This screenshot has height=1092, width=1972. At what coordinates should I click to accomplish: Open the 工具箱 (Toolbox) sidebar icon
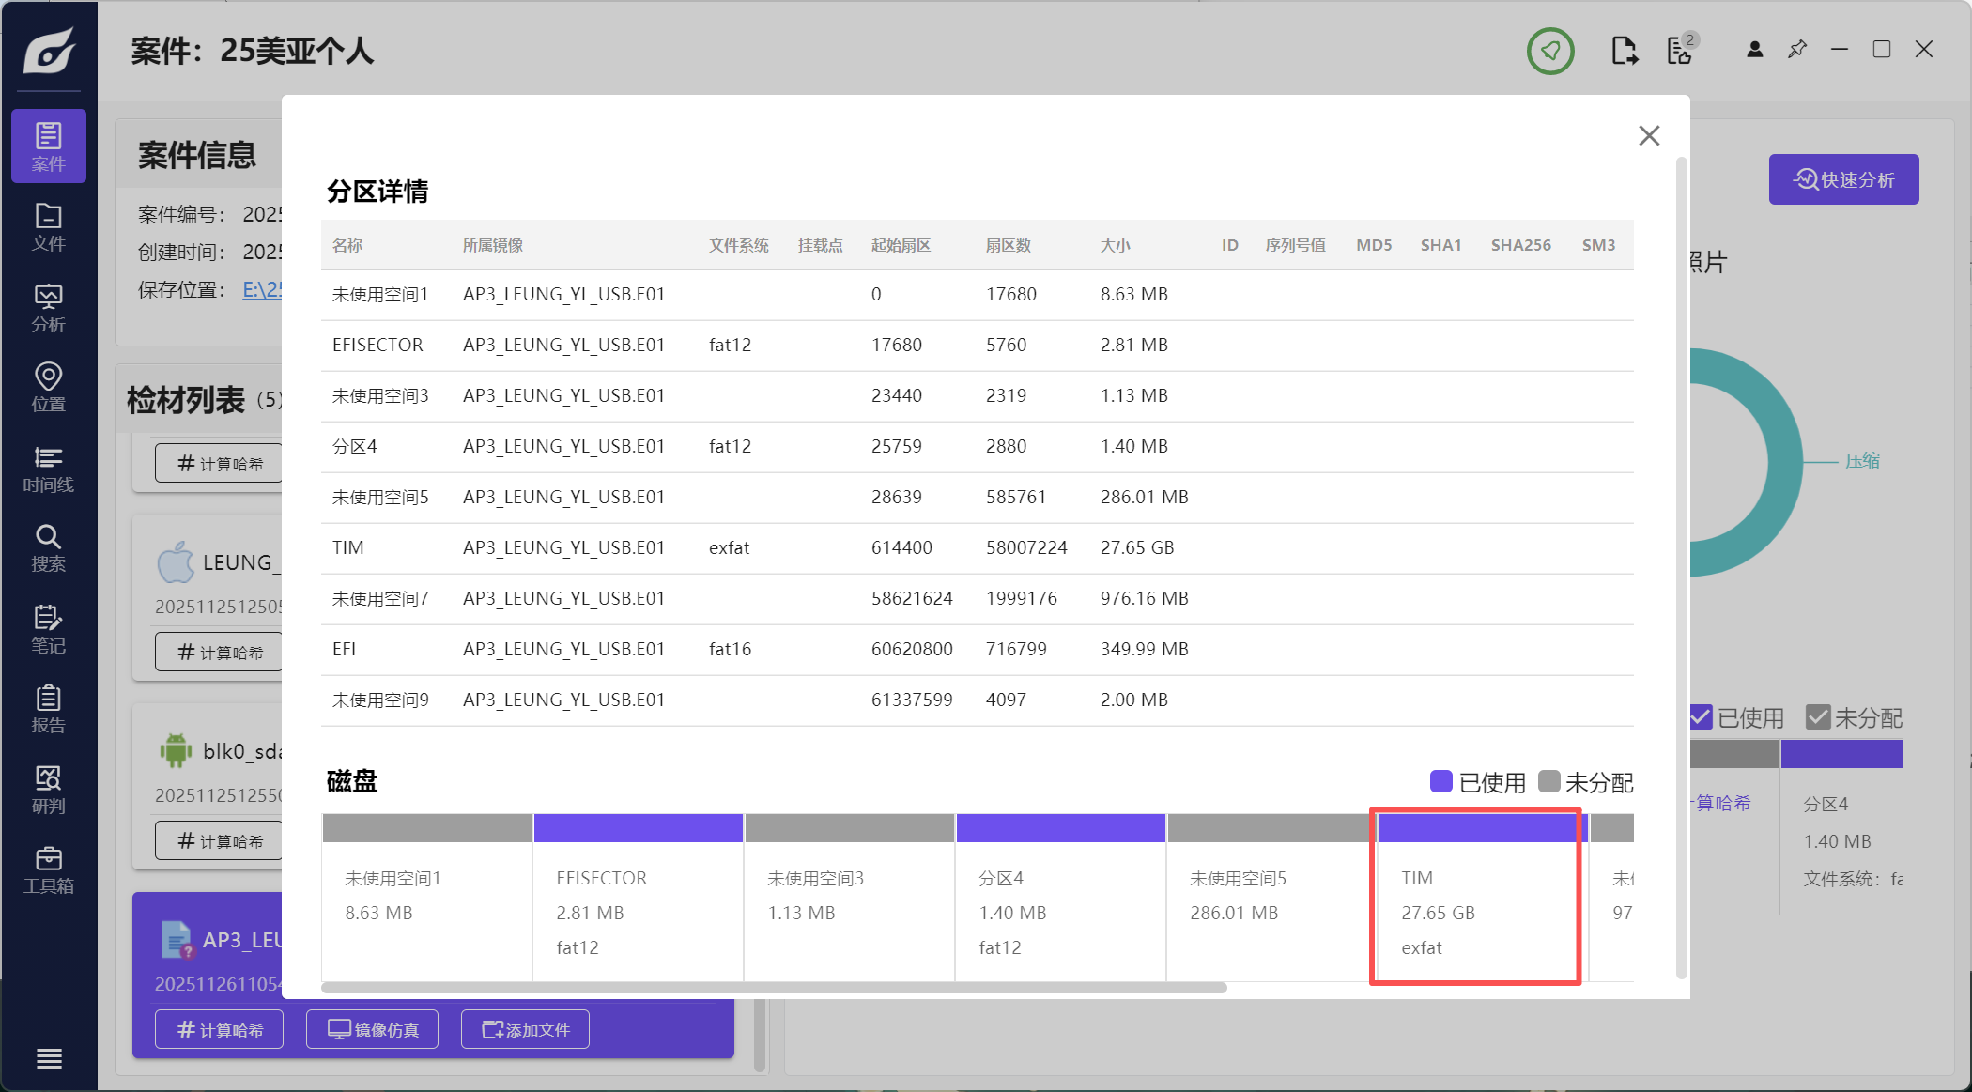pos(48,870)
